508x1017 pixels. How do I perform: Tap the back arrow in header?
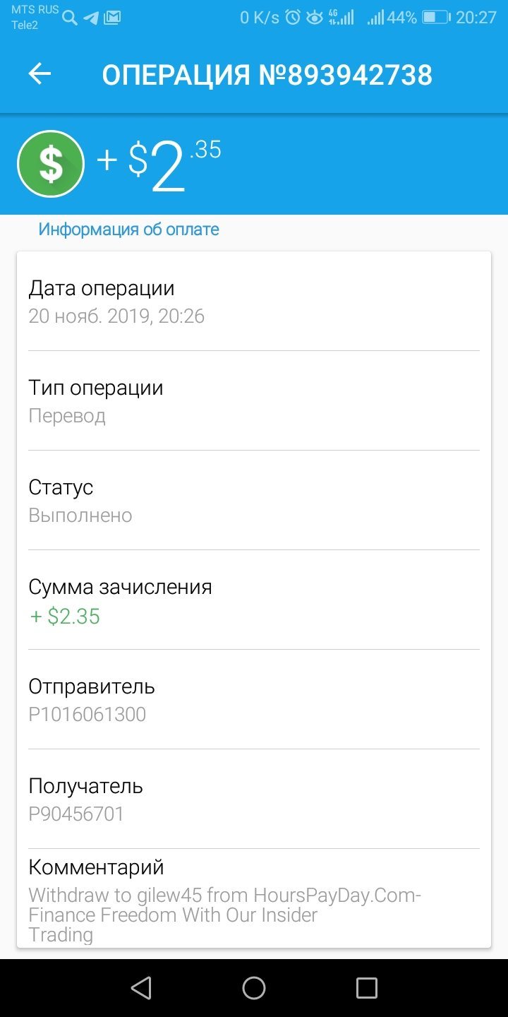(x=40, y=74)
